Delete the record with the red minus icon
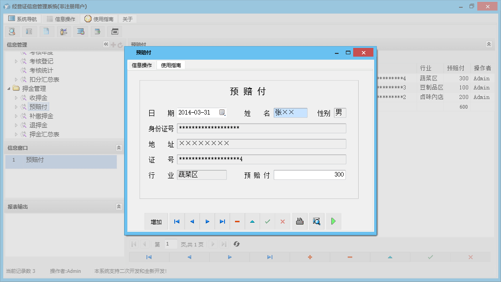Screen dimensions: 501x282 237,221
